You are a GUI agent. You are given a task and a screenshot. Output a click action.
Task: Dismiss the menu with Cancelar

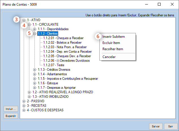109,57
